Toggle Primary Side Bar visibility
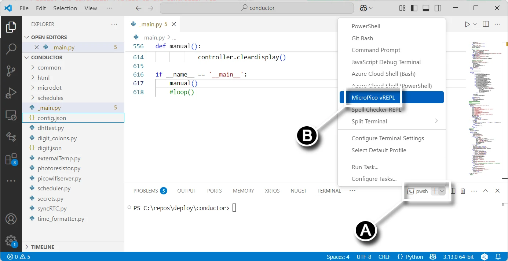 pyautogui.click(x=414, y=8)
